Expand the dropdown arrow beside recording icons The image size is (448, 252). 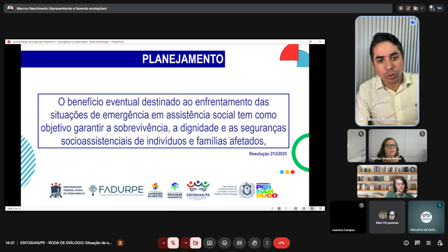click(x=422, y=8)
